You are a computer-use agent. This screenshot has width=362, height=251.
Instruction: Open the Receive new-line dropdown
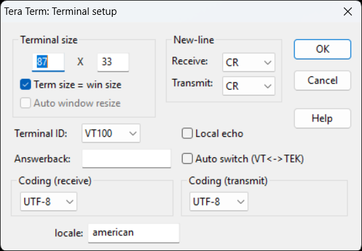[249, 62]
